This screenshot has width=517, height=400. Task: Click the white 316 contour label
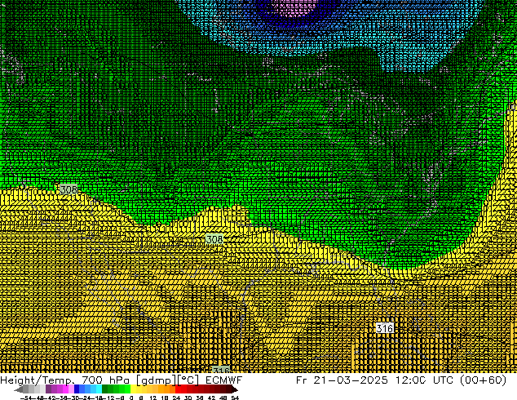click(385, 328)
